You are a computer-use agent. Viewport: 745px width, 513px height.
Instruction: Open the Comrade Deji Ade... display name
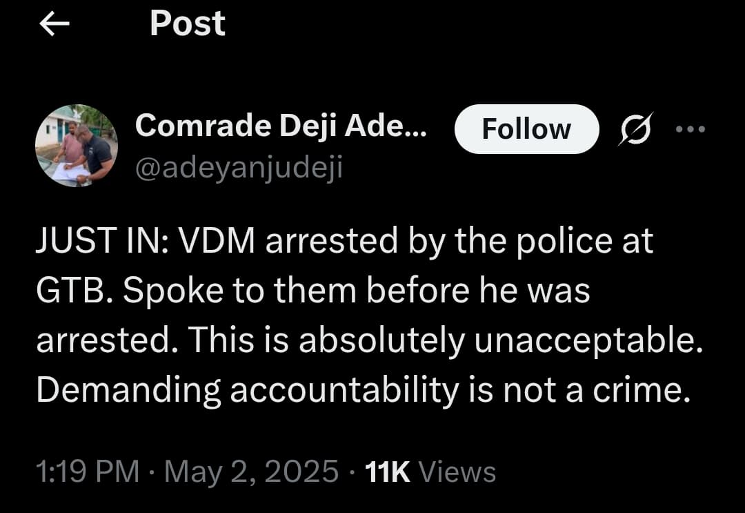281,126
